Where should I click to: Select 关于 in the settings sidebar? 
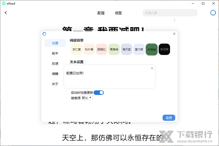click(x=55, y=84)
